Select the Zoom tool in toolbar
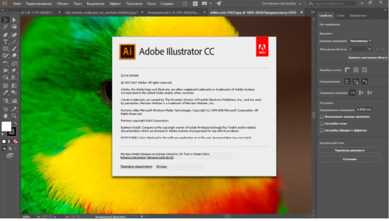This screenshot has height=221, width=389. click(x=14, y=116)
